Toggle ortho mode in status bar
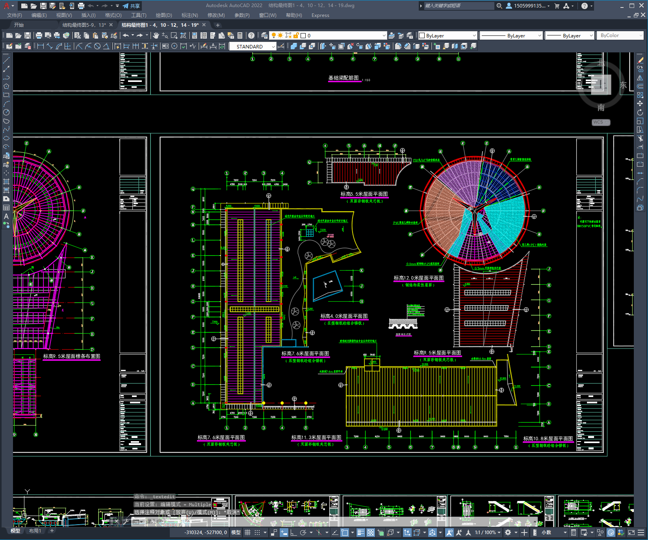 click(293, 533)
